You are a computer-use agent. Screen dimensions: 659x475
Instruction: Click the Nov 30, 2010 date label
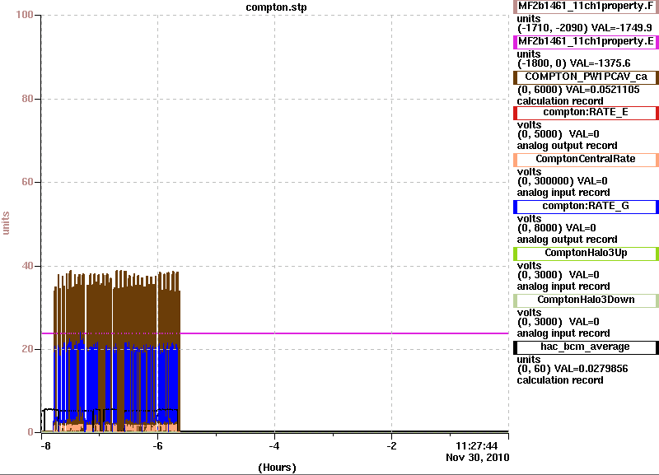pos(478,458)
